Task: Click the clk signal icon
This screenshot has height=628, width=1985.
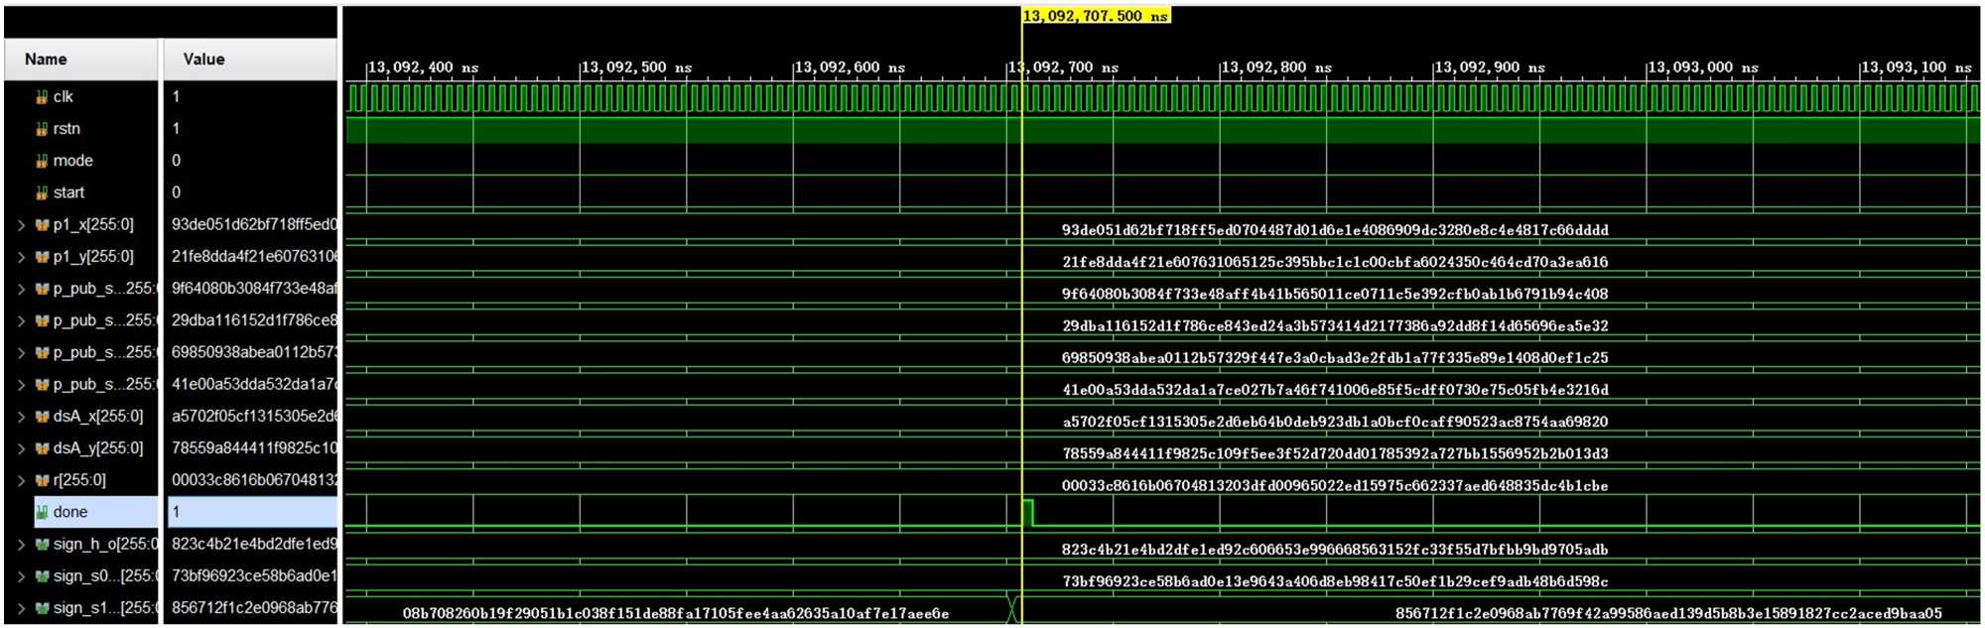Action: pos(42,97)
